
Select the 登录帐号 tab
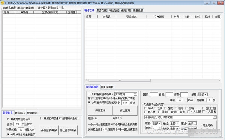tap(8, 113)
